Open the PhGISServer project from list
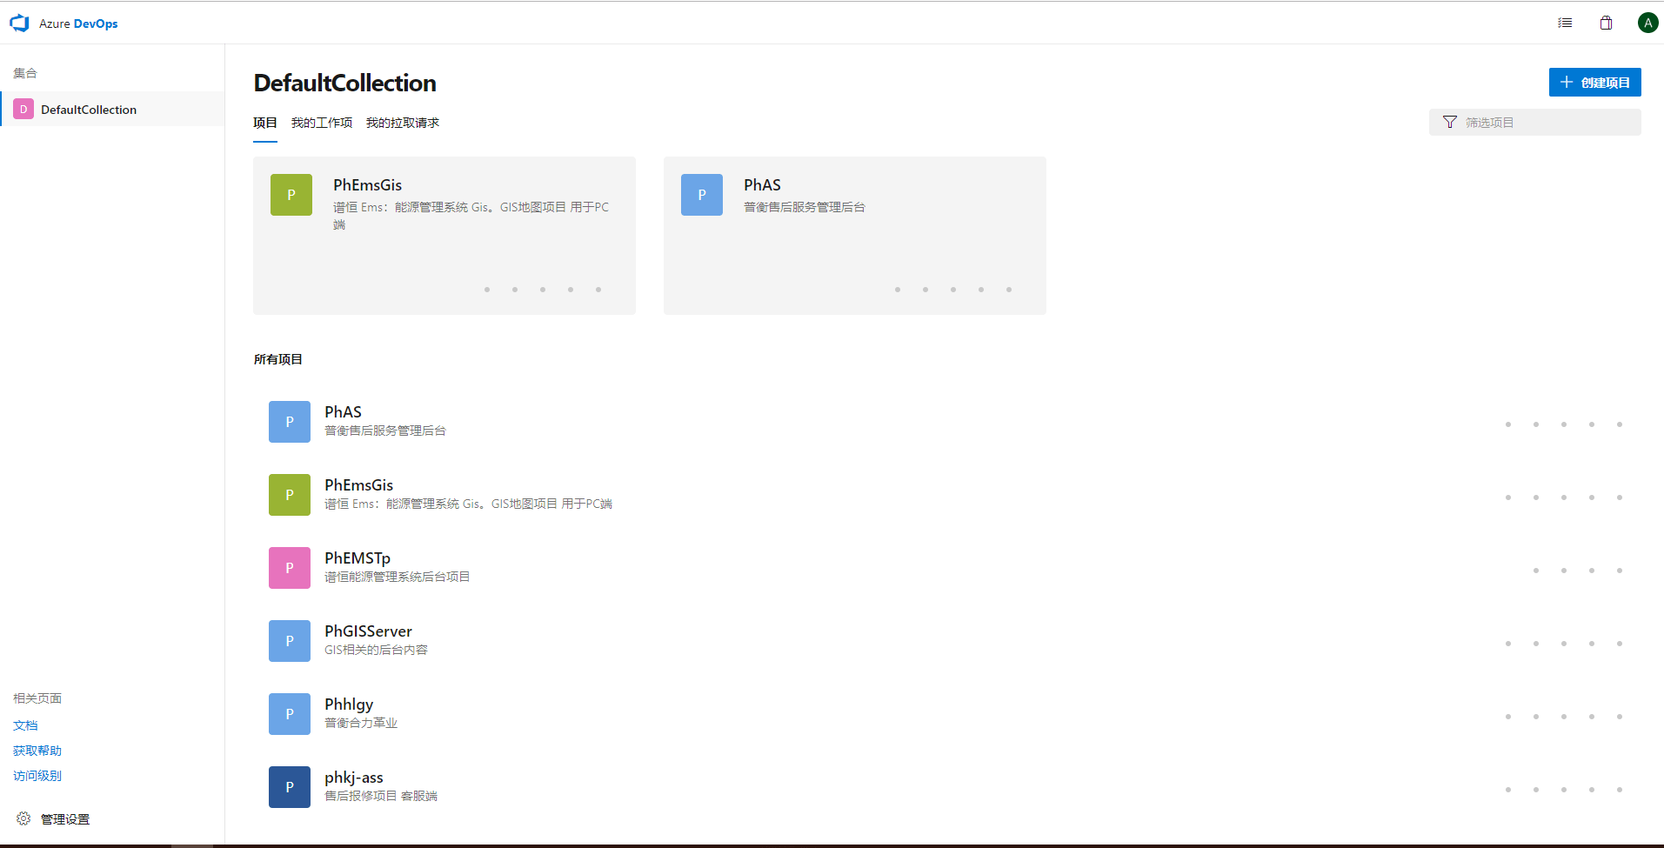Viewport: 1664px width, 848px height. (x=368, y=631)
